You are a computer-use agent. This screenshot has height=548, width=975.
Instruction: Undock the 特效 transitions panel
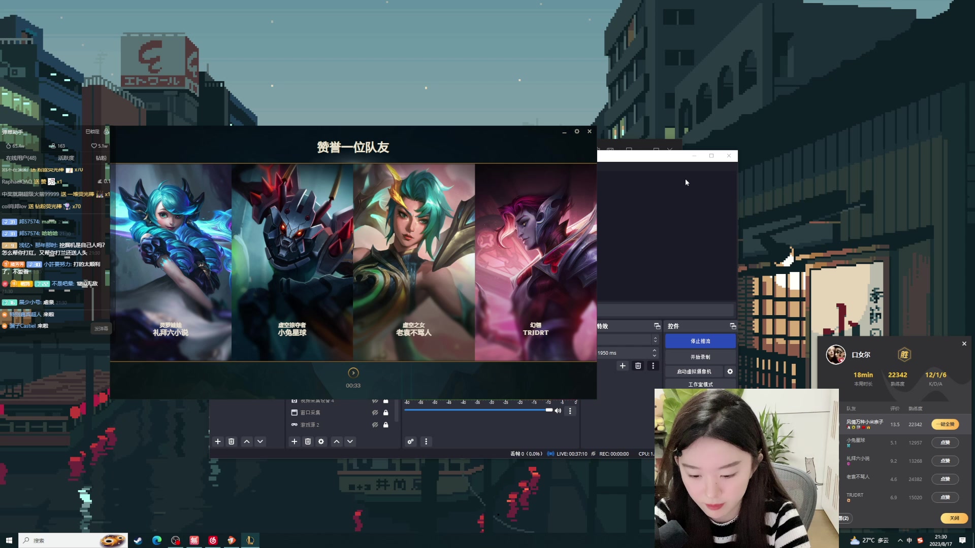click(x=657, y=326)
